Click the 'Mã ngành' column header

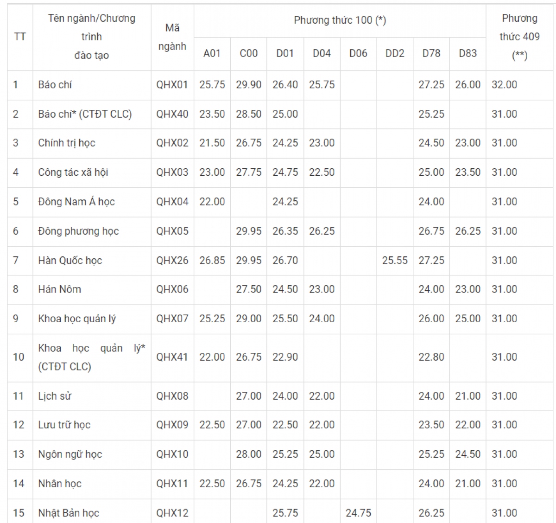point(172,37)
